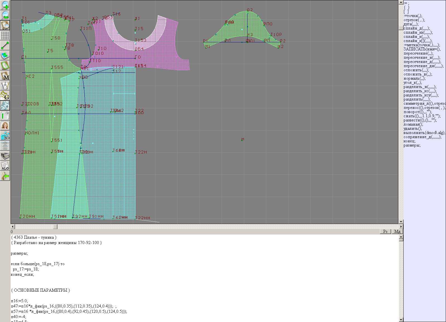This screenshot has height=322, width=446.
Task: Click the canvas horizontal scrollbar thumb
Action: (x=55, y=227)
